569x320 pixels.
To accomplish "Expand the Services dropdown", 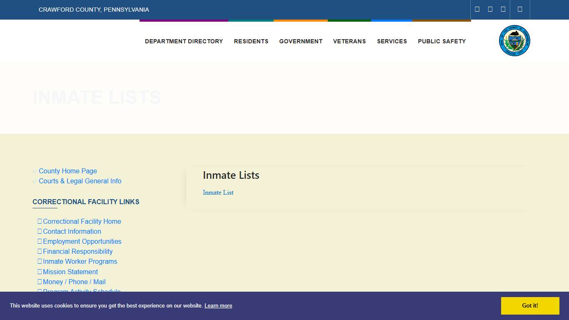I will click(392, 41).
